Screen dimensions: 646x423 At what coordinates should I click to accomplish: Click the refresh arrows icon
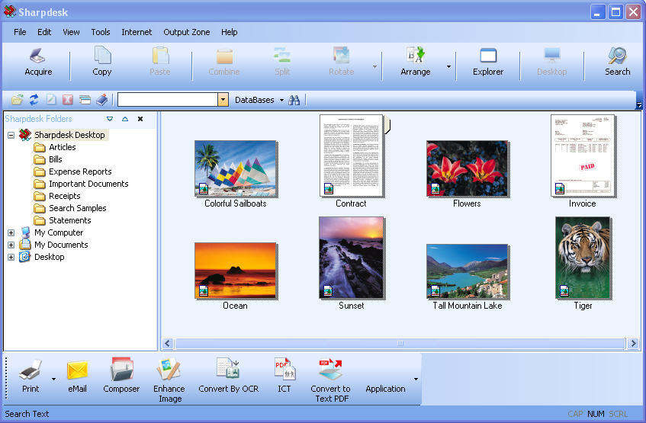coord(34,100)
